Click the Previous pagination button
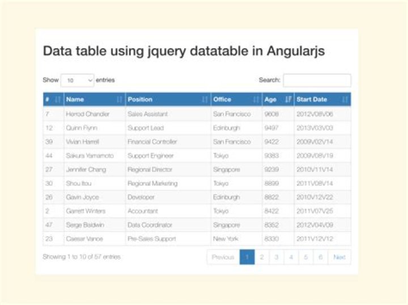The height and width of the screenshot is (305, 408). pyautogui.click(x=223, y=257)
